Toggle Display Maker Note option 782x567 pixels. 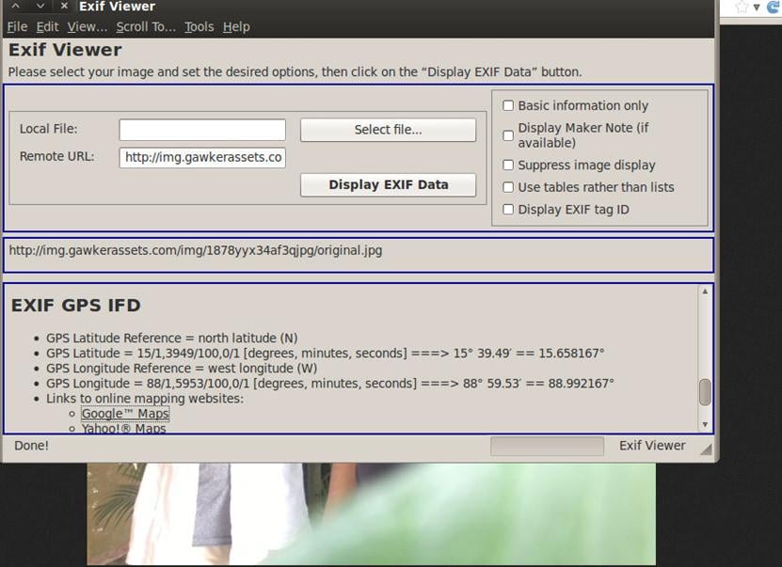point(508,135)
